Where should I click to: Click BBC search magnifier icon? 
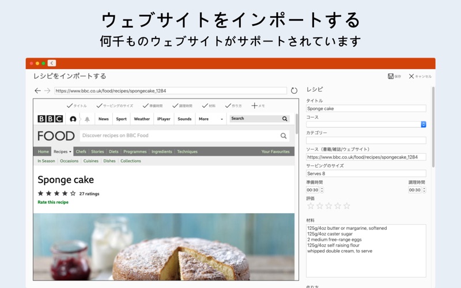pos(285,119)
